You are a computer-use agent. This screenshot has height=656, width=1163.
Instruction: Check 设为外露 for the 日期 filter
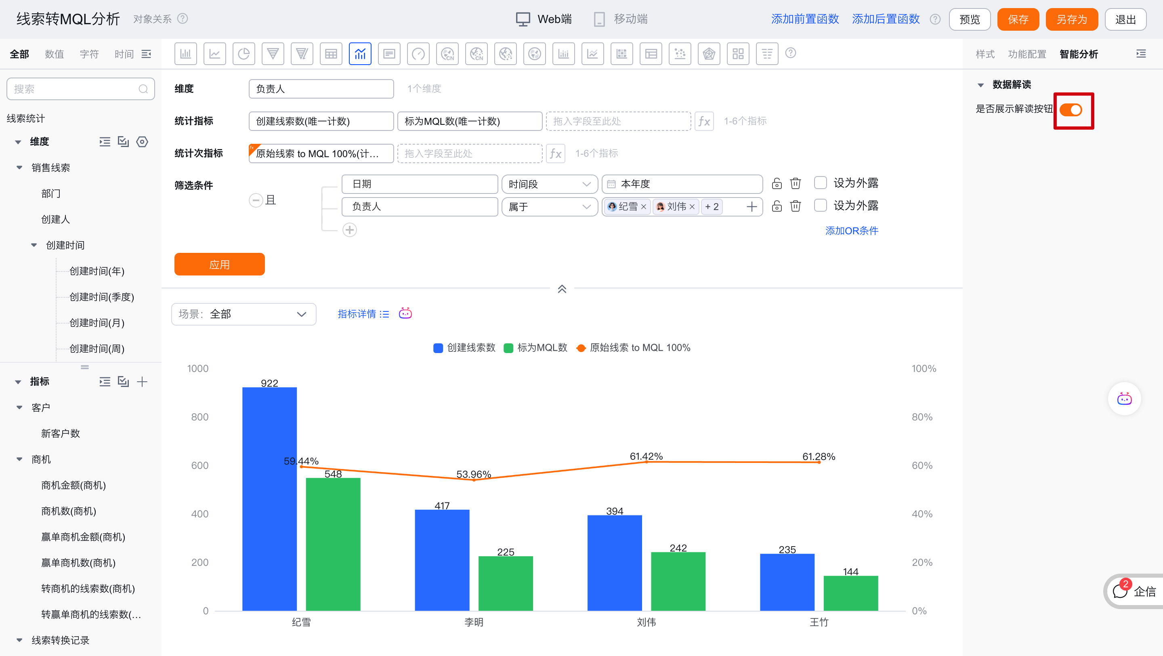(820, 183)
